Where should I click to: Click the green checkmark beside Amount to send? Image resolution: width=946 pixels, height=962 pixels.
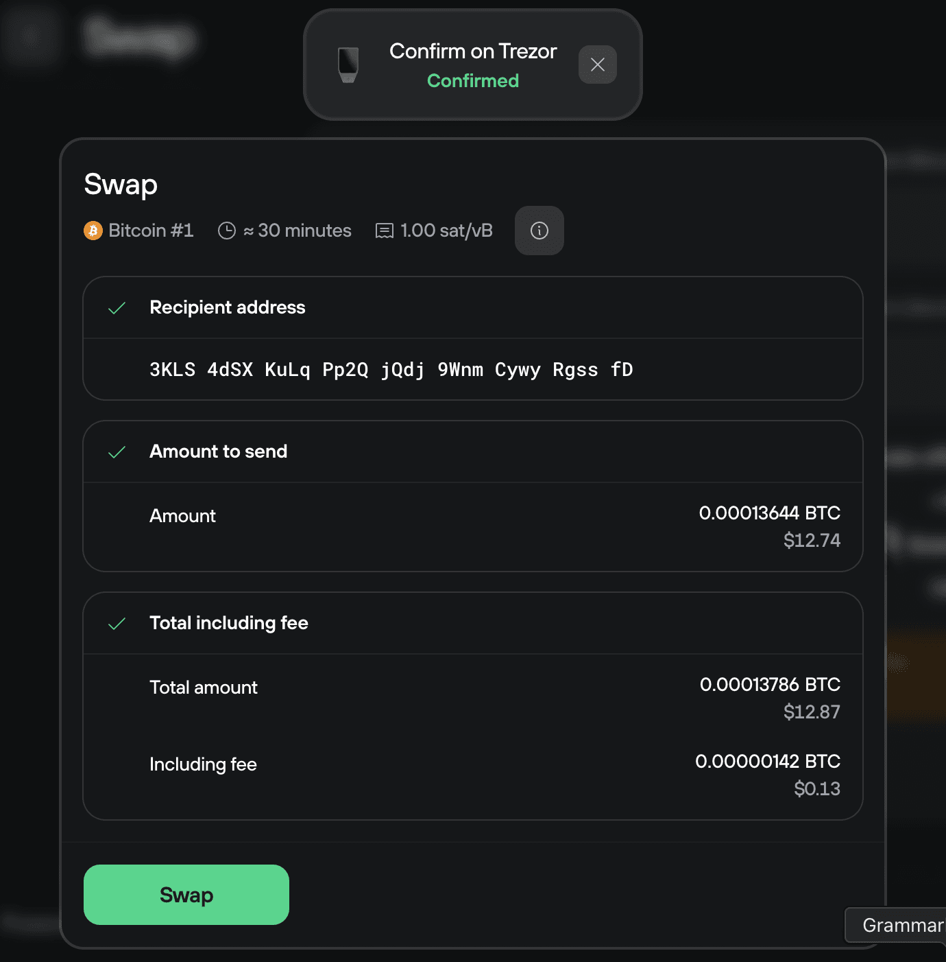[x=118, y=452]
